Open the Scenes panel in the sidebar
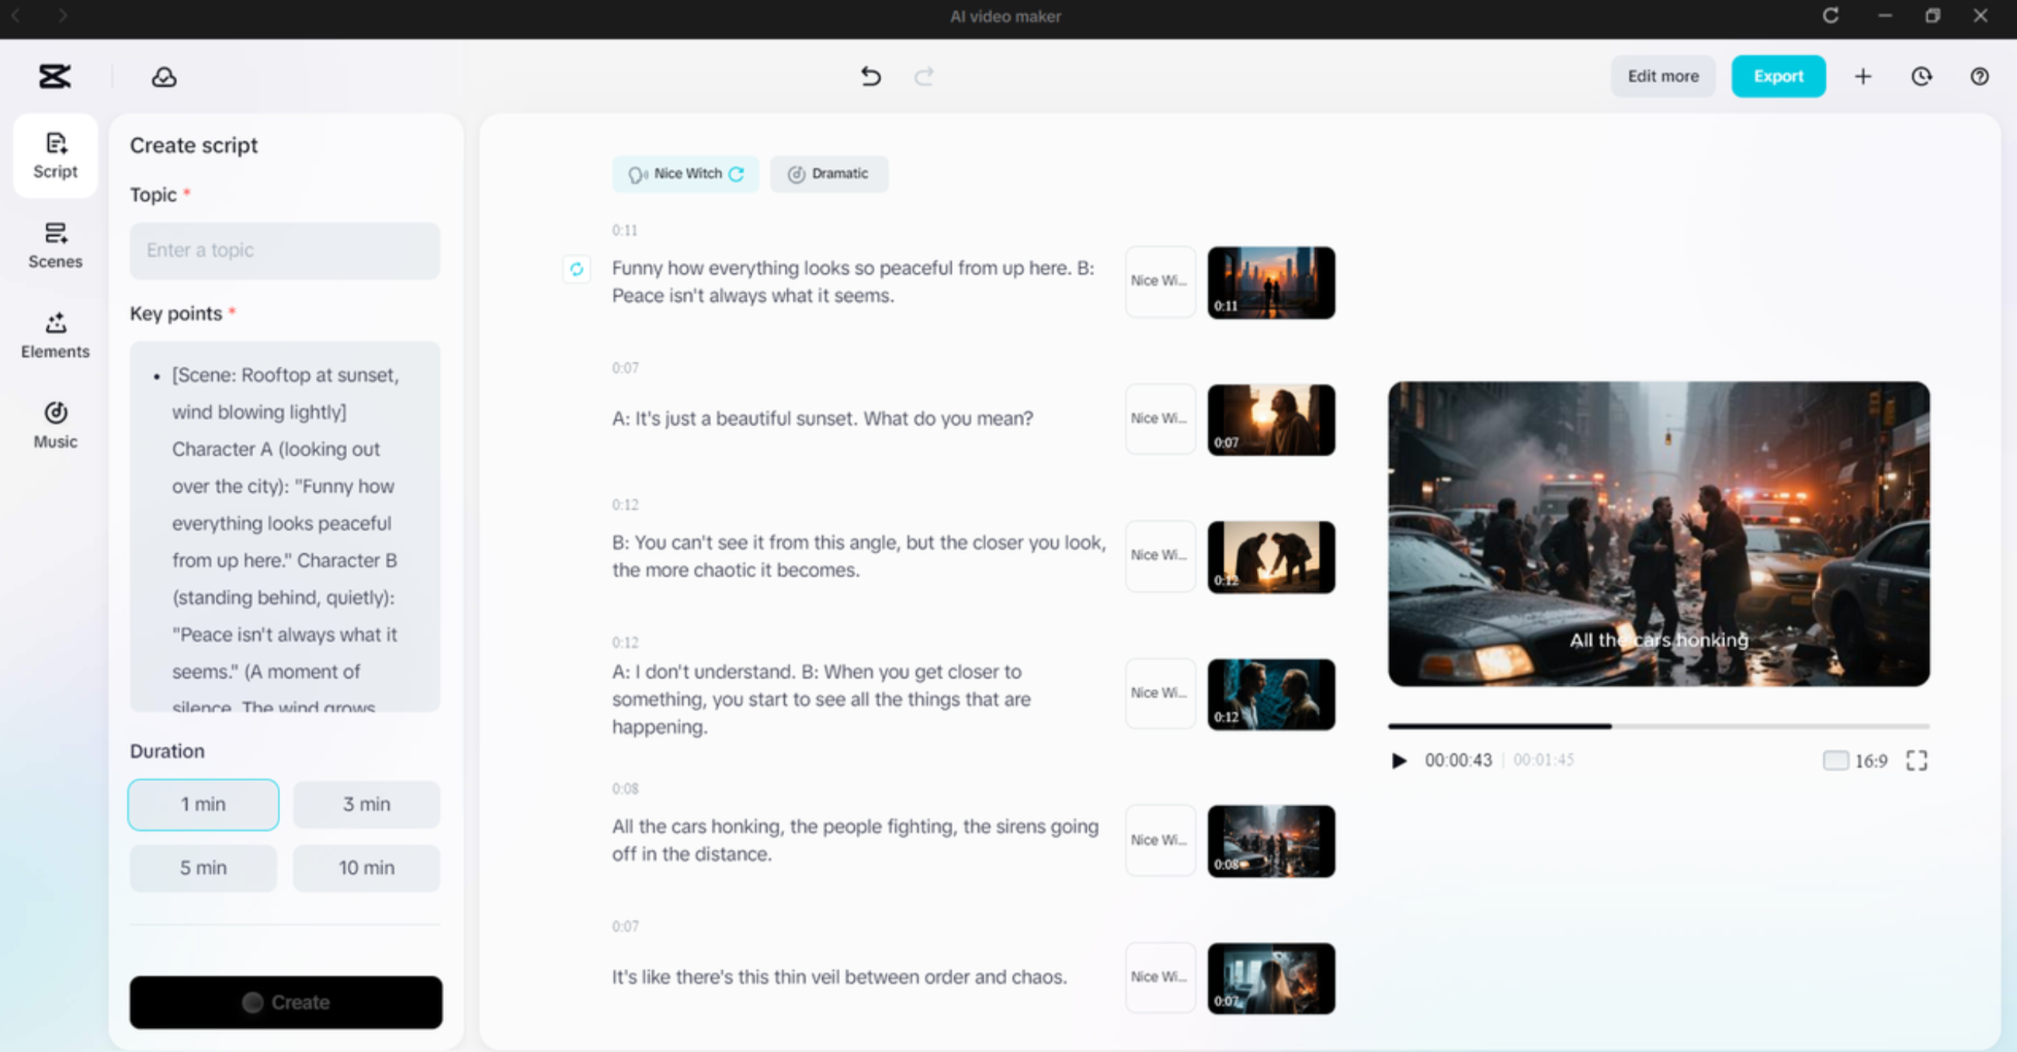The image size is (2017, 1052). pyautogui.click(x=55, y=245)
